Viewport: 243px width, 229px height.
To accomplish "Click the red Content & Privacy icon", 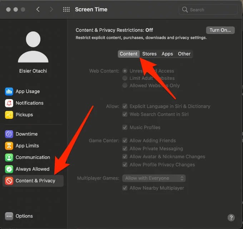I will tap(9, 181).
